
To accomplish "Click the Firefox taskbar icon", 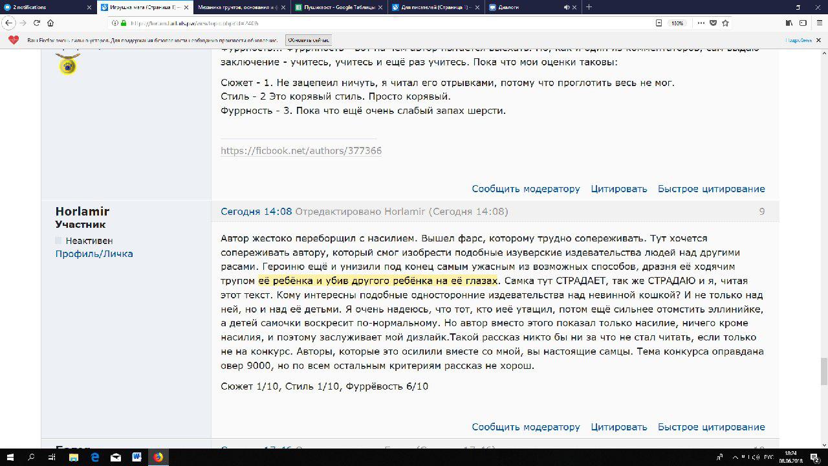I will [x=158, y=457].
